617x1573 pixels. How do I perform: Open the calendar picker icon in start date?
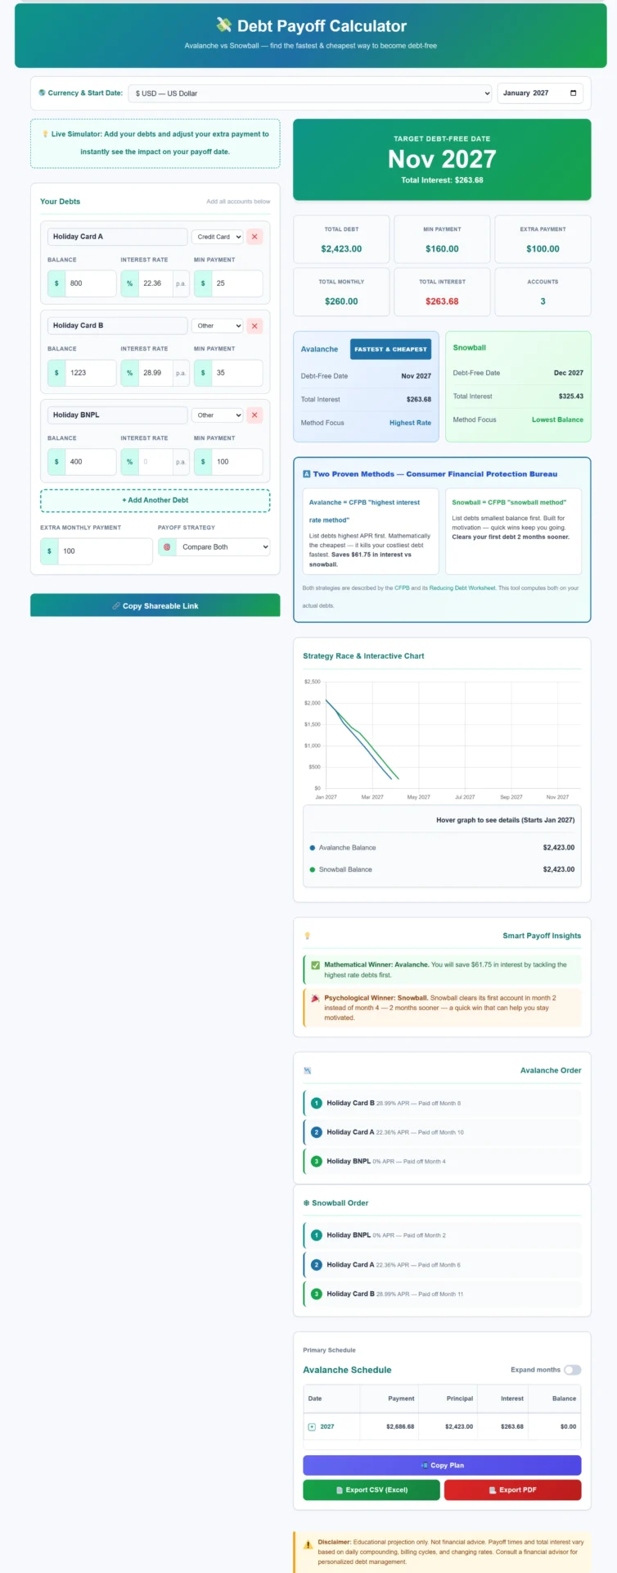click(x=573, y=93)
